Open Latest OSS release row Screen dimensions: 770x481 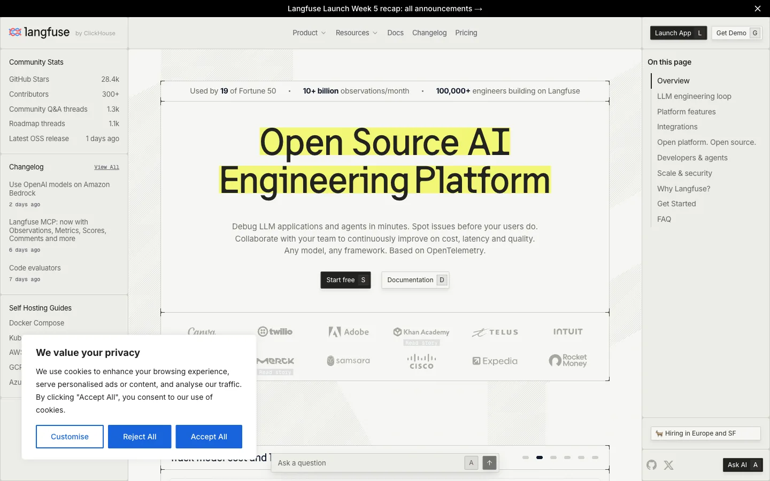pyautogui.click(x=64, y=138)
